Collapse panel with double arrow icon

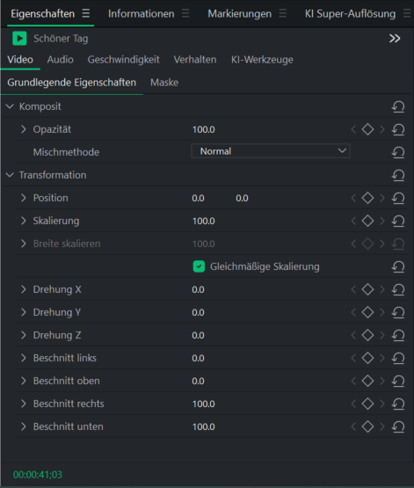tap(395, 39)
